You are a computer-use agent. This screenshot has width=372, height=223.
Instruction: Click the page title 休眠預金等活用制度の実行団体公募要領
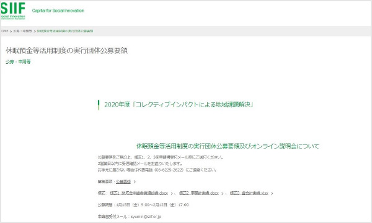click(67, 51)
